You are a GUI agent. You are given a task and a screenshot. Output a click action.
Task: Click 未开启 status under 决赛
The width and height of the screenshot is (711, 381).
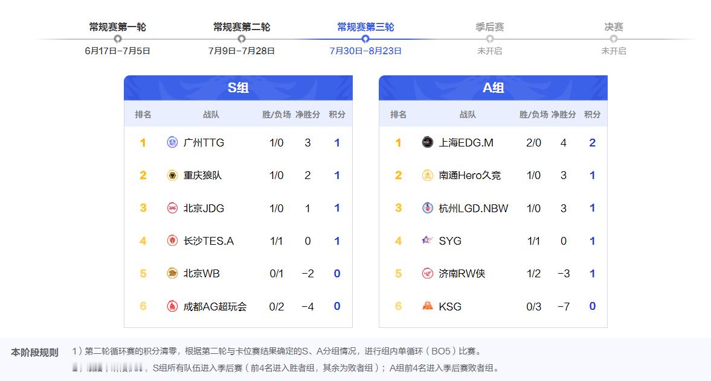pos(614,51)
